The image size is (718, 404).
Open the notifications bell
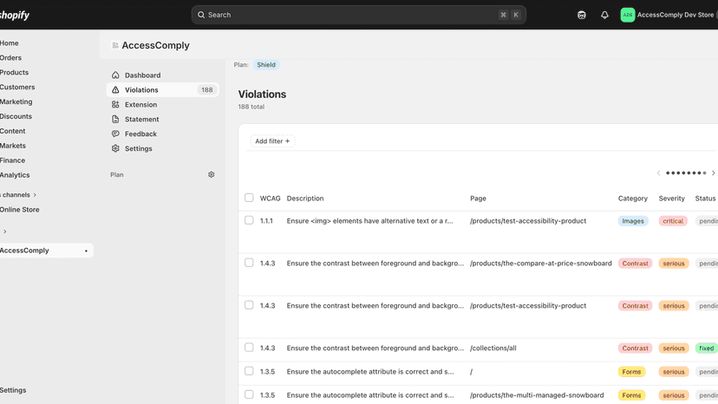click(604, 15)
